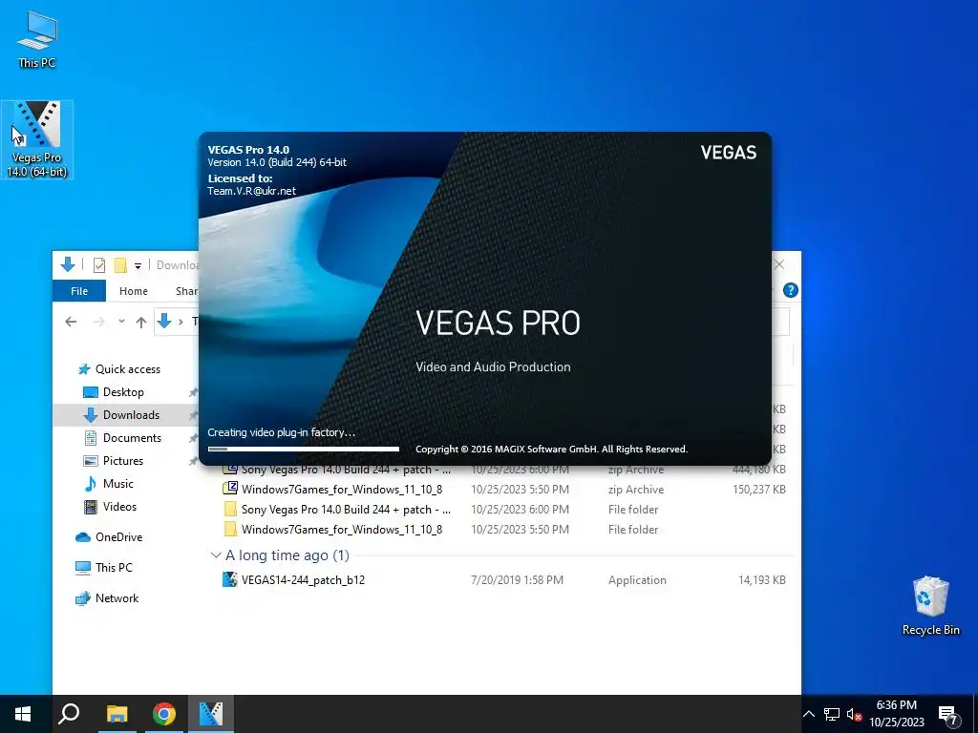978x733 pixels.
Task: Click the New folder icon in Explorer title bar
Action: 119,265
